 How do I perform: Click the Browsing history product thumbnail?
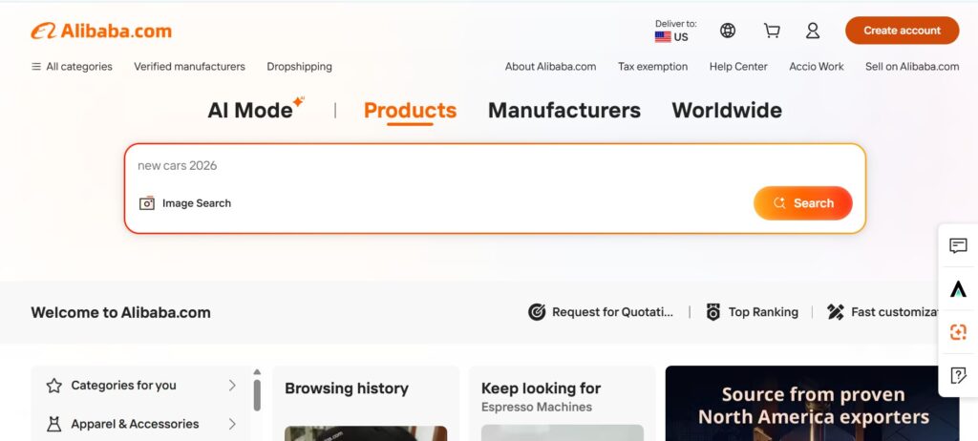[366, 433]
